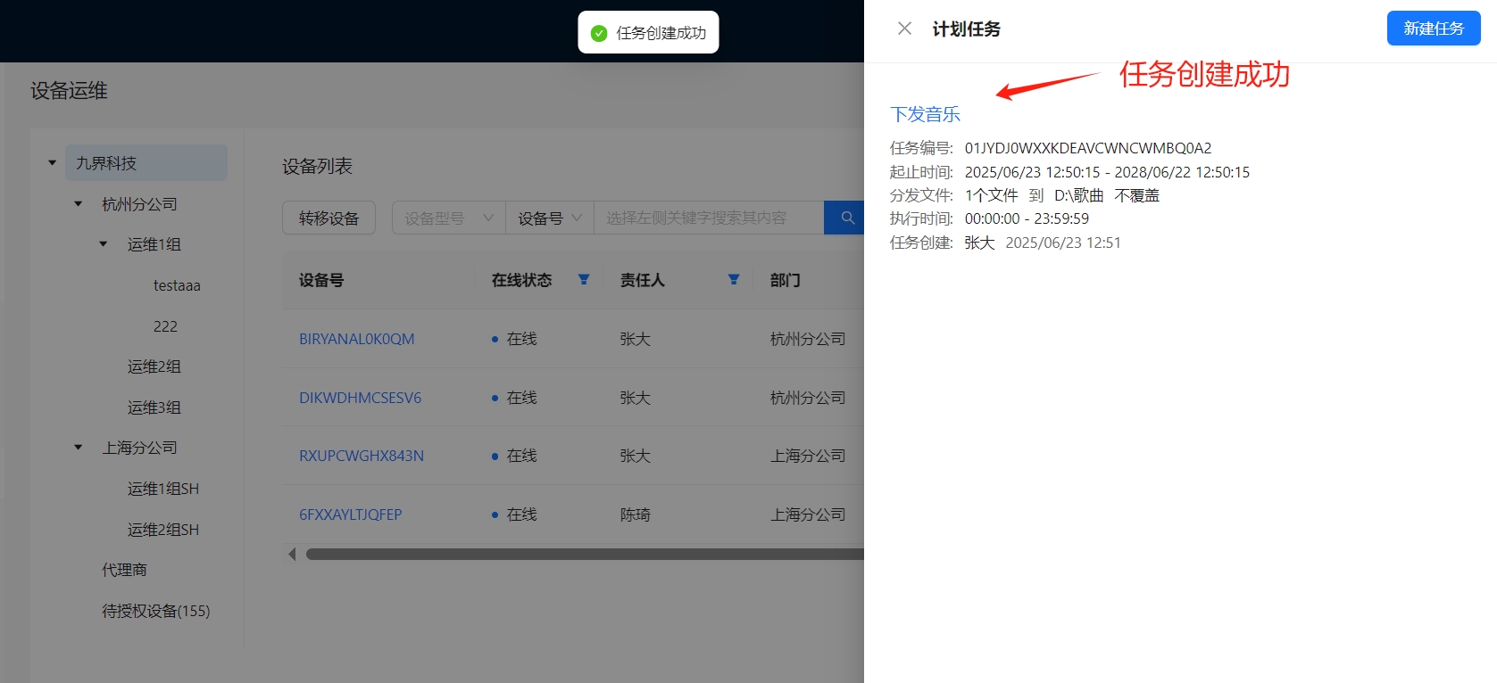The height and width of the screenshot is (683, 1497).
Task: Click the execution time 00:00:00 - 23:59:59
Action: (x=1027, y=218)
